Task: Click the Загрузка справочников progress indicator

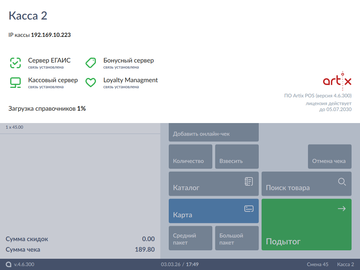Action: [x=47, y=109]
